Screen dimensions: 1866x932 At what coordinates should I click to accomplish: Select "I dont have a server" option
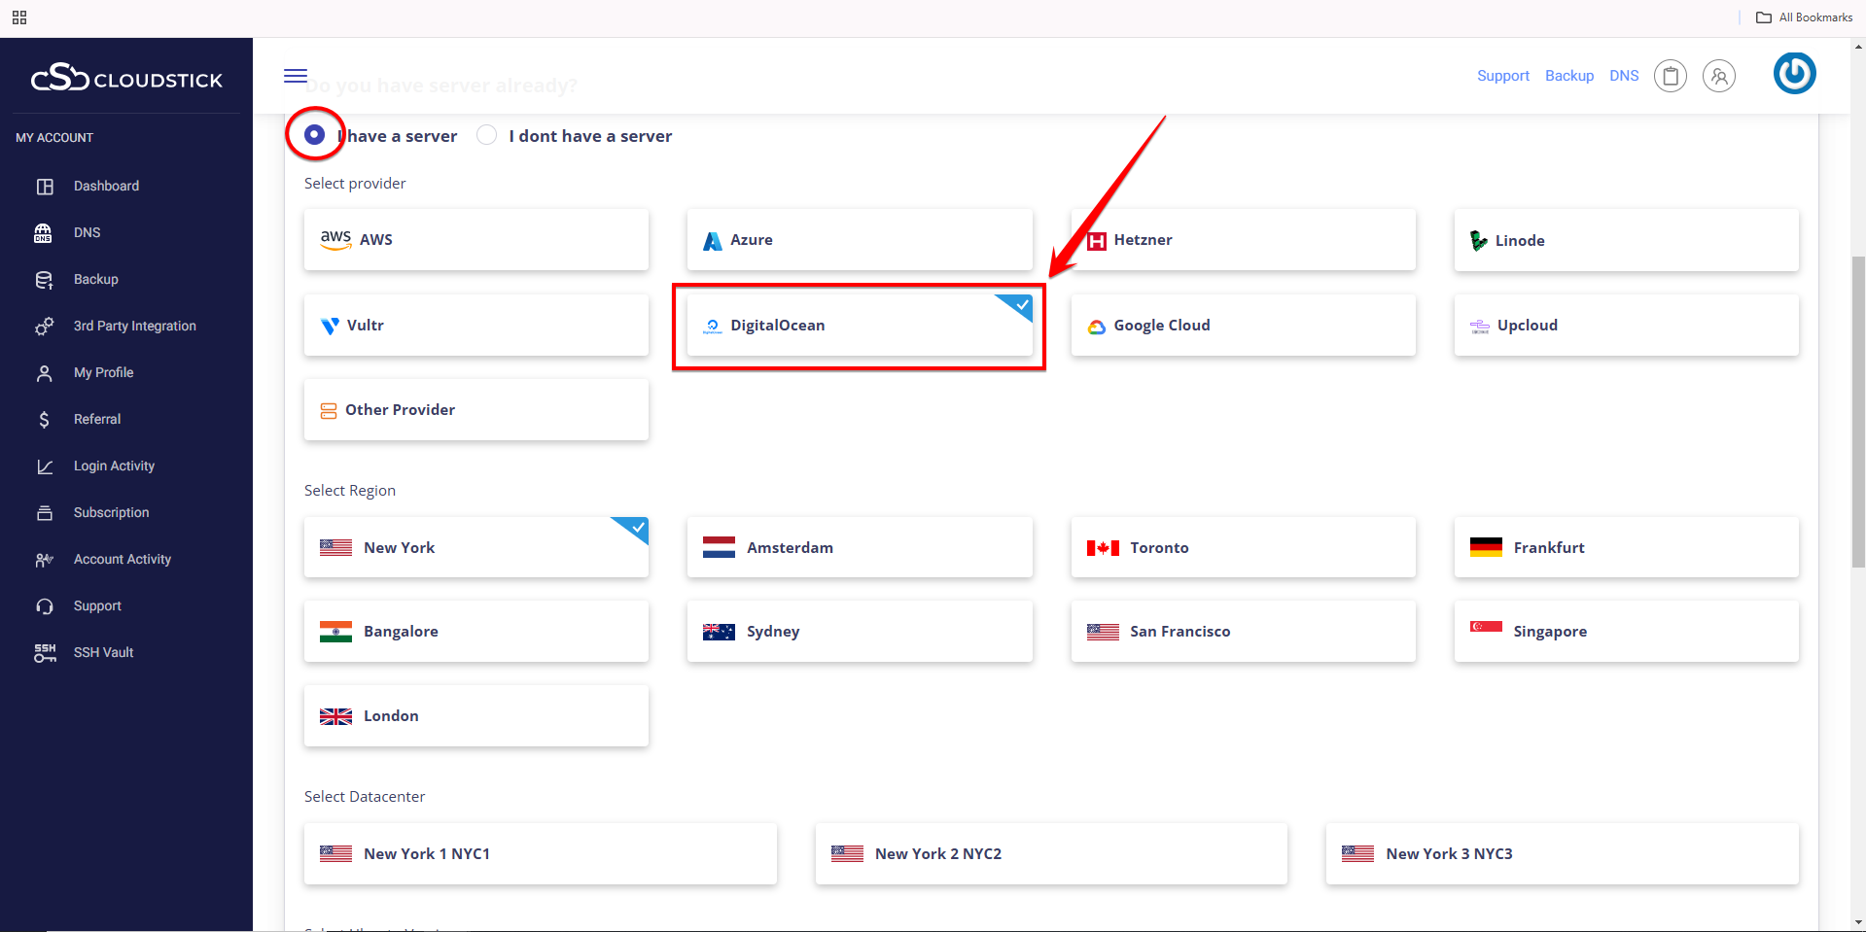click(487, 135)
